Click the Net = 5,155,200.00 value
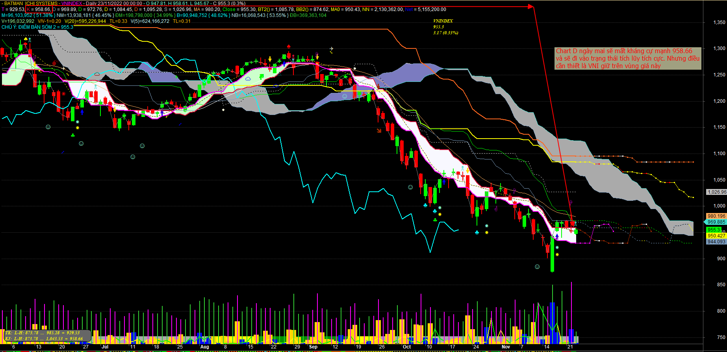 coord(426,9)
